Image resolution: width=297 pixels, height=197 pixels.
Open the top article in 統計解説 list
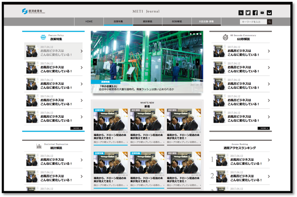[53, 160]
